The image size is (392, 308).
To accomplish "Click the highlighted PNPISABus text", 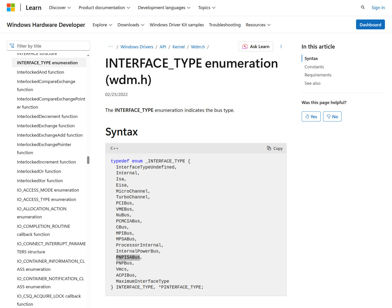I will point(128,257).
